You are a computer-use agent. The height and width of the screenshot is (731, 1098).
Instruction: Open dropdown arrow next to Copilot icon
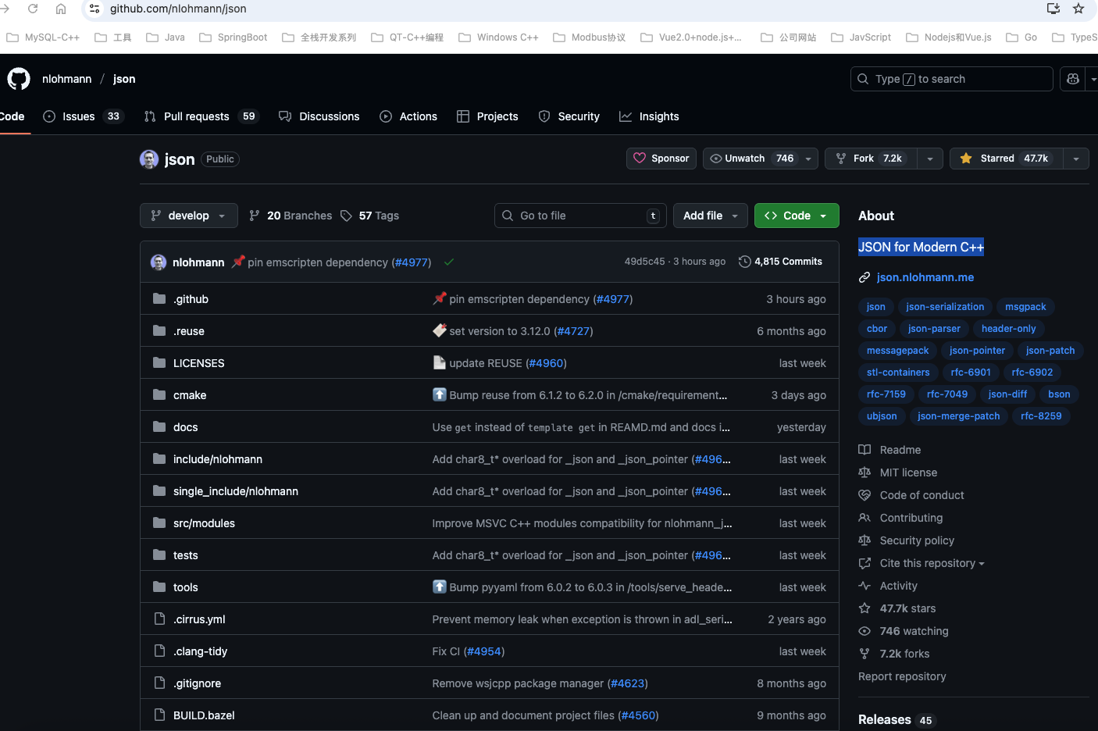click(x=1093, y=79)
